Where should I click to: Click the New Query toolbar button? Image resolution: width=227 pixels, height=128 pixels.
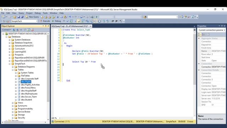[32, 17]
